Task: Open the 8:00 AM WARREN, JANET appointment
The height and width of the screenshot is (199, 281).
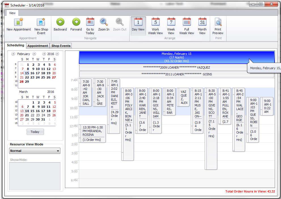Action: (141, 111)
